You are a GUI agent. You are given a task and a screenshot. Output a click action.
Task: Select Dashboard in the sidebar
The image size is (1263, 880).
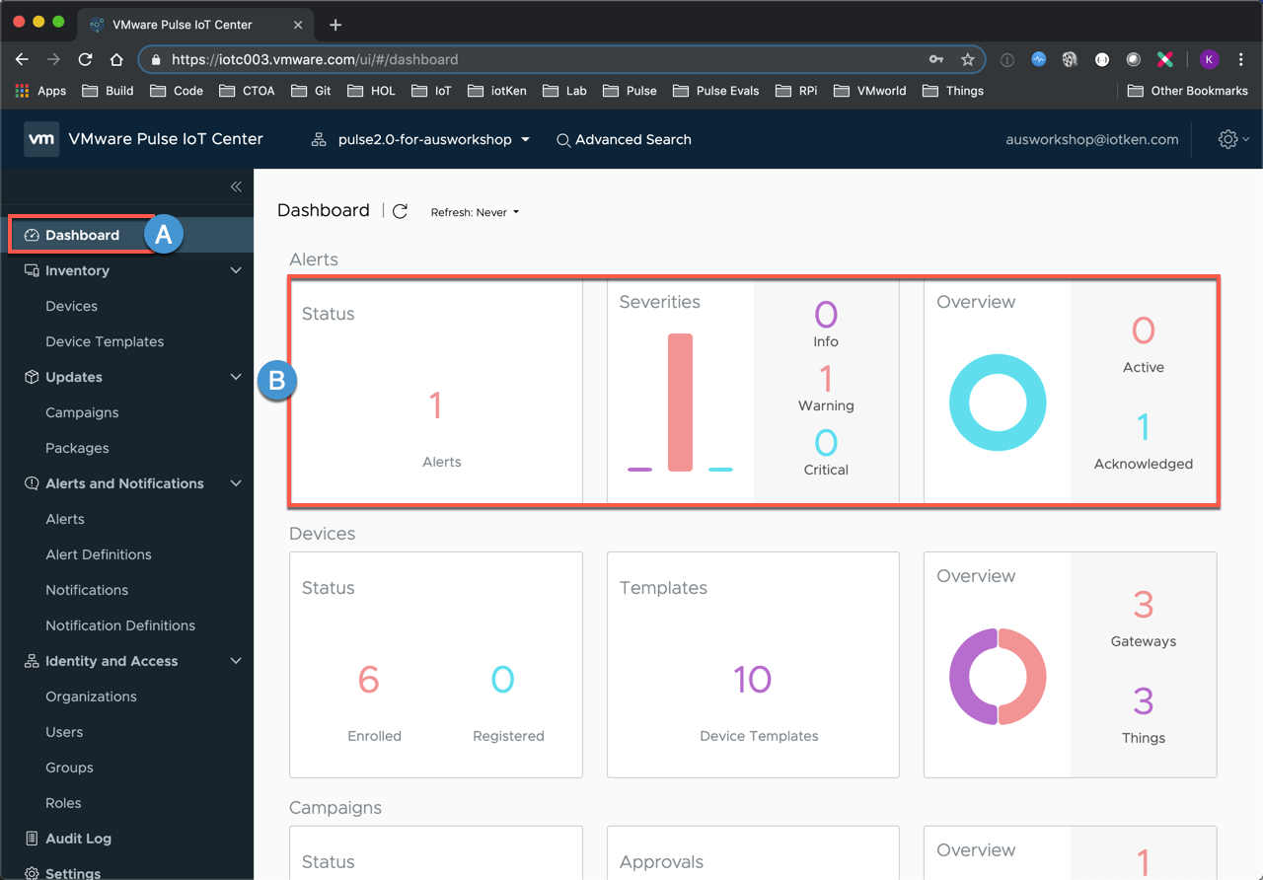coord(82,235)
